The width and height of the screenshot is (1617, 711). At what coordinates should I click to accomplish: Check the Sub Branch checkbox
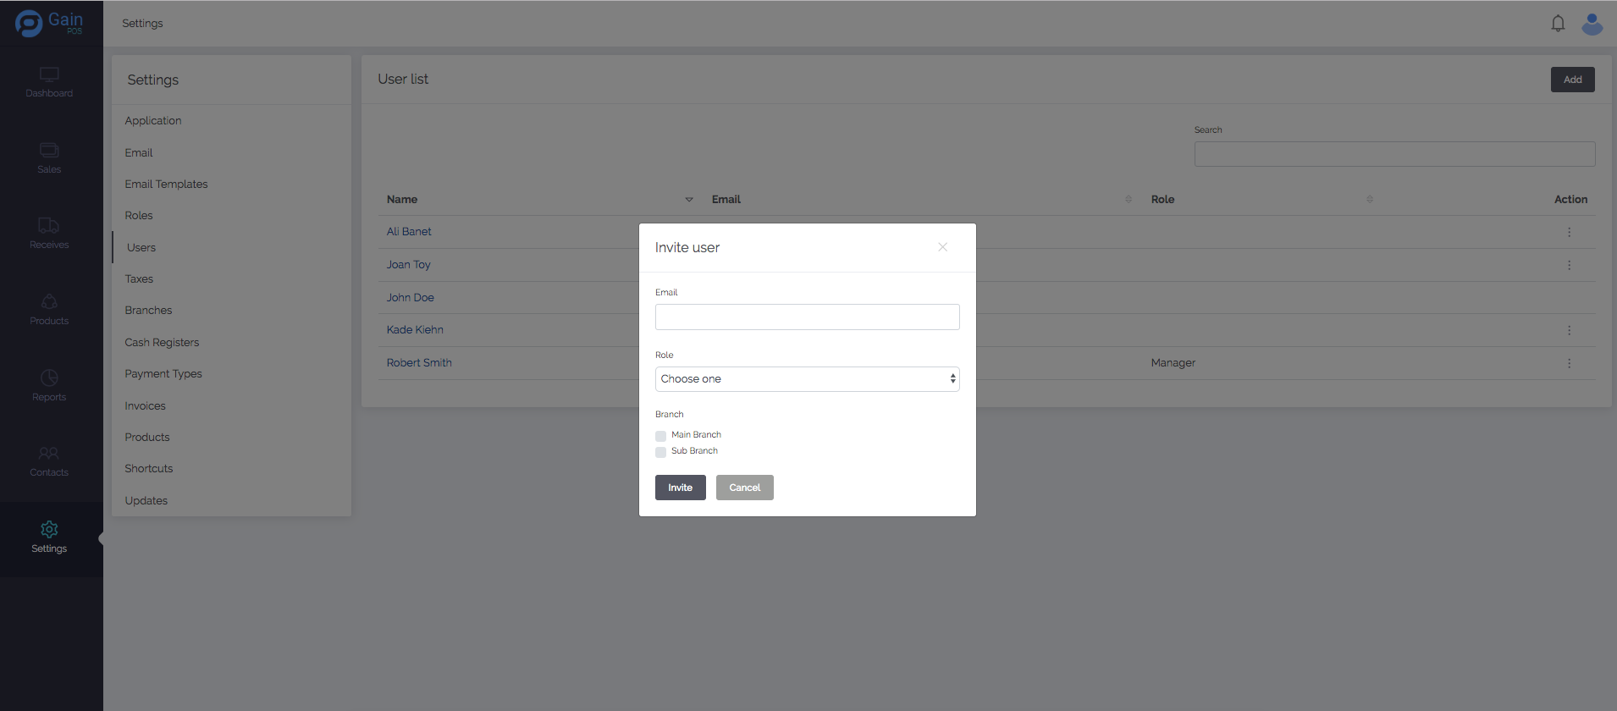click(661, 452)
